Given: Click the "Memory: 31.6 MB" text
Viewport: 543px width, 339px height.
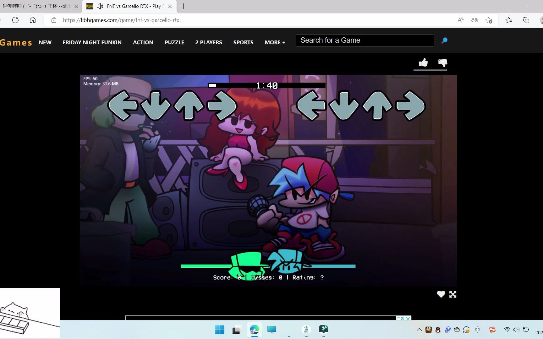Looking at the screenshot, I should 101,84.
